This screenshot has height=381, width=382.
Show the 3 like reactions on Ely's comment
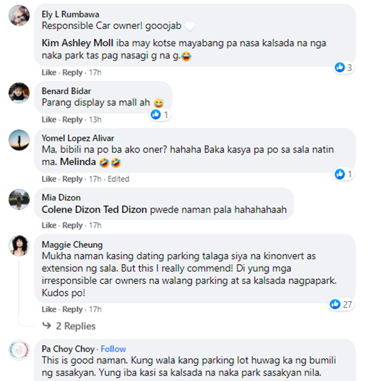tap(343, 67)
